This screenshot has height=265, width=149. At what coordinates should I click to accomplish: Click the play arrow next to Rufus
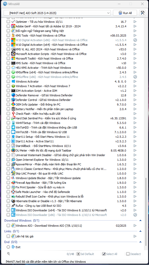point(135,206)
